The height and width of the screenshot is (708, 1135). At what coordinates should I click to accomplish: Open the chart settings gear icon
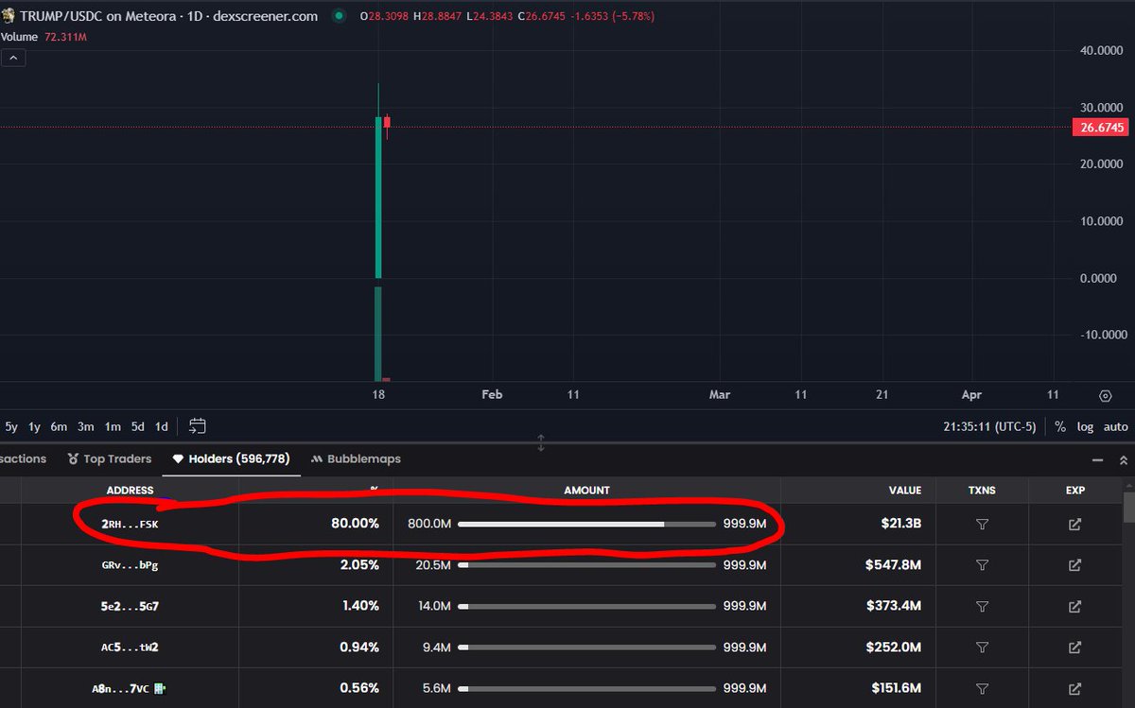[x=1105, y=395]
